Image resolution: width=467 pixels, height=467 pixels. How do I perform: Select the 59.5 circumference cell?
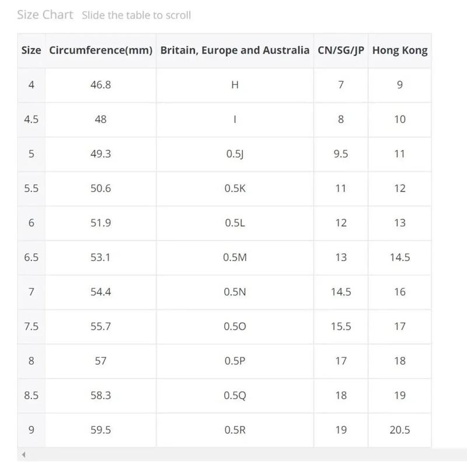click(100, 430)
